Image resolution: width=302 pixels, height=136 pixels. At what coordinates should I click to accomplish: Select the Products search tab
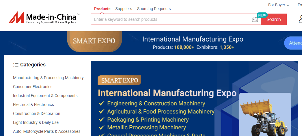pyautogui.click(x=102, y=9)
